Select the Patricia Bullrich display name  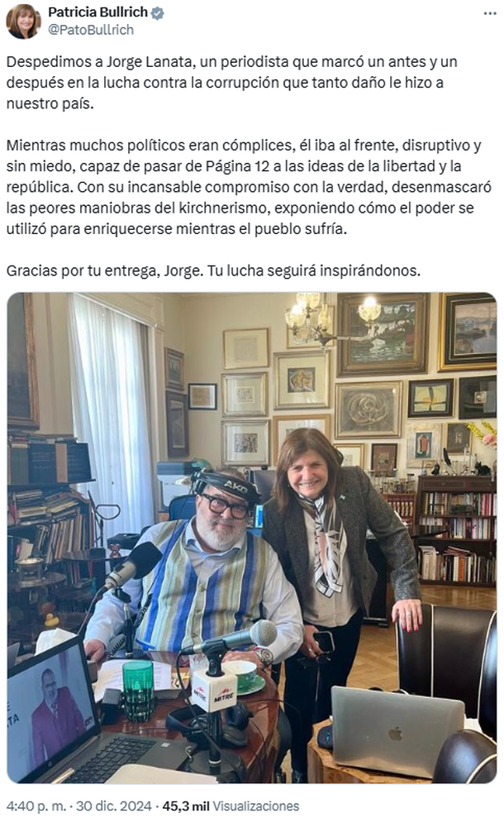pyautogui.click(x=97, y=12)
